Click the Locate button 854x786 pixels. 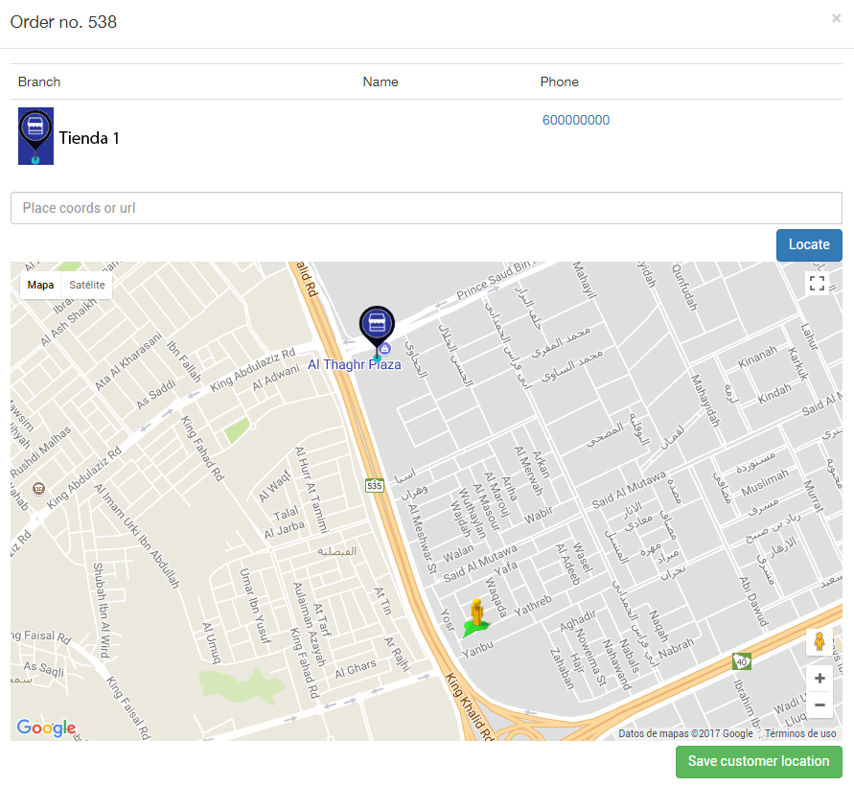[x=809, y=245]
